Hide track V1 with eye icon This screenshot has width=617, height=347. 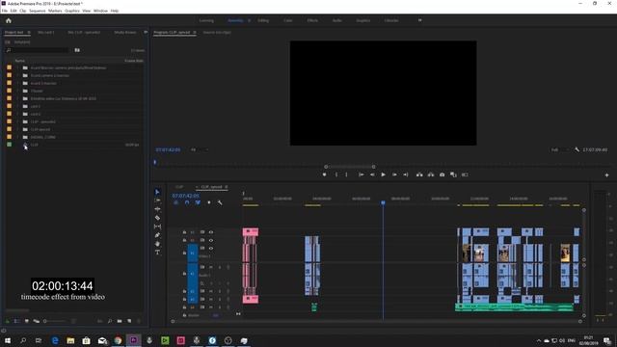coord(211,249)
